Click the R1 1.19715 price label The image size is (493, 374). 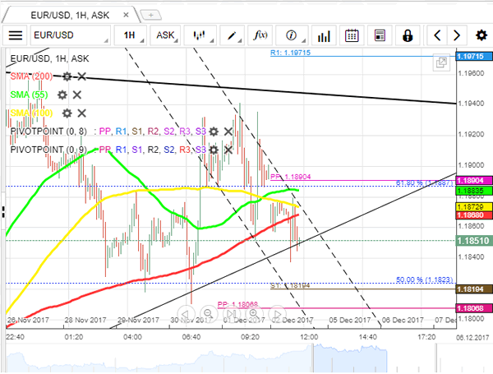click(x=474, y=57)
